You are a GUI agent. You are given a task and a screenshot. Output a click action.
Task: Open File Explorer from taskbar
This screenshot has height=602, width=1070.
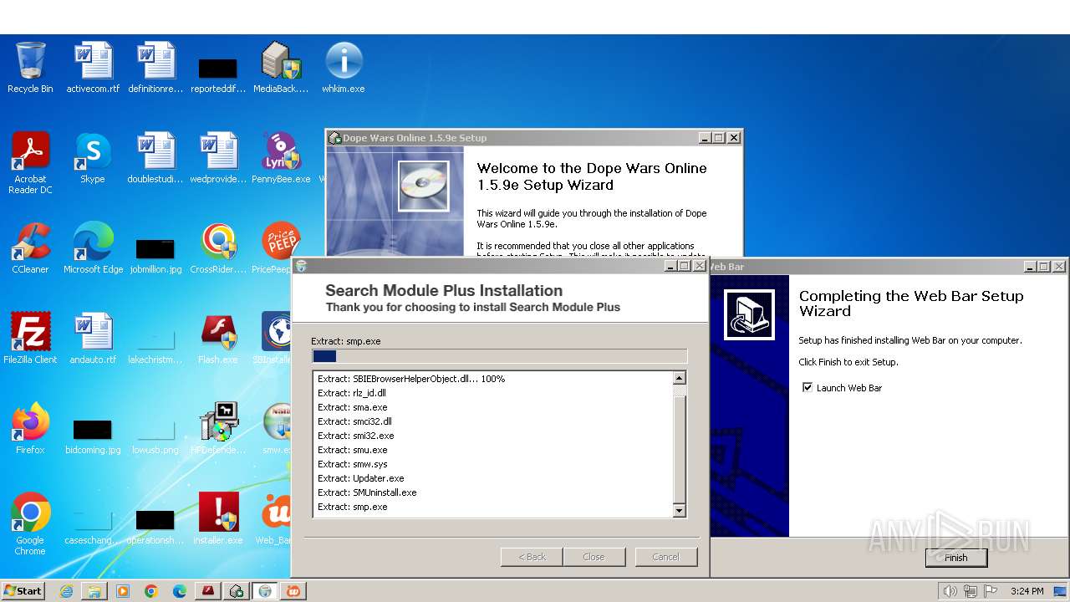94,591
